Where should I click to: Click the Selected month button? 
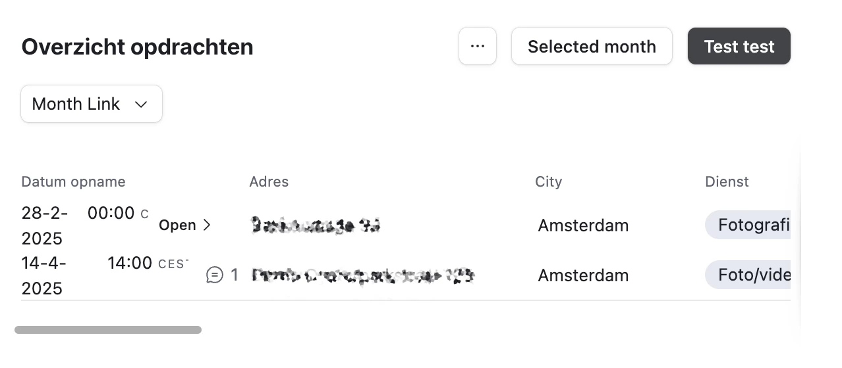click(592, 46)
